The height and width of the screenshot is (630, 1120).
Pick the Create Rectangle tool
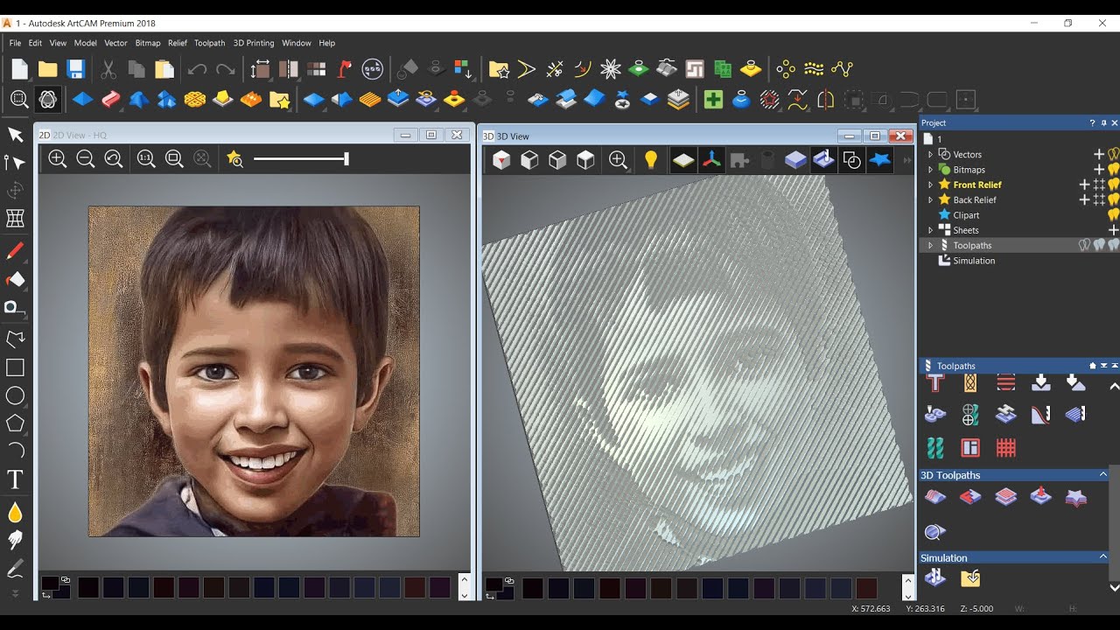15,367
